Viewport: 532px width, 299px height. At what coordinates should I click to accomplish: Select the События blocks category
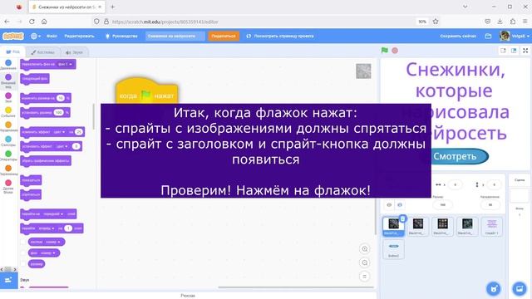tap(8, 112)
